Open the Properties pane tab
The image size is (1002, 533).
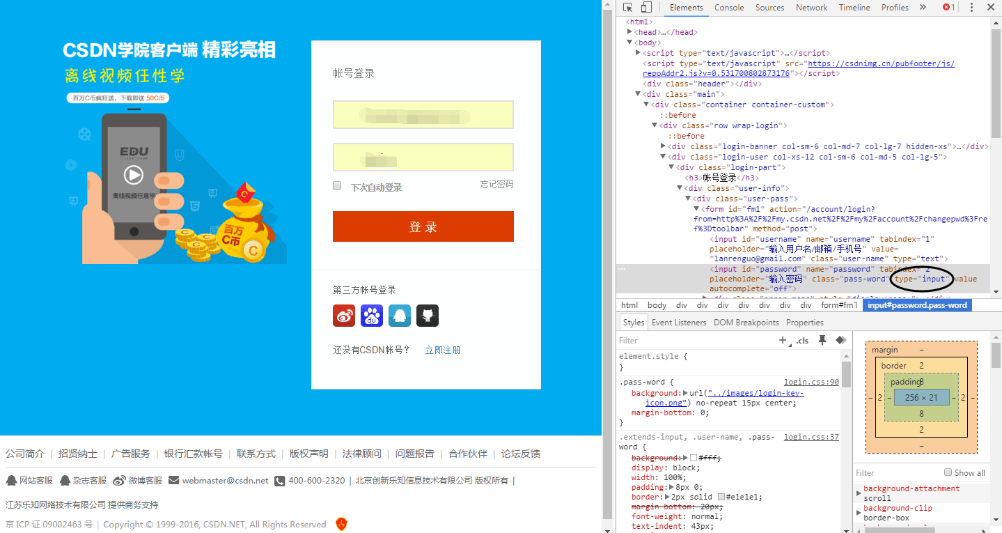pos(805,323)
